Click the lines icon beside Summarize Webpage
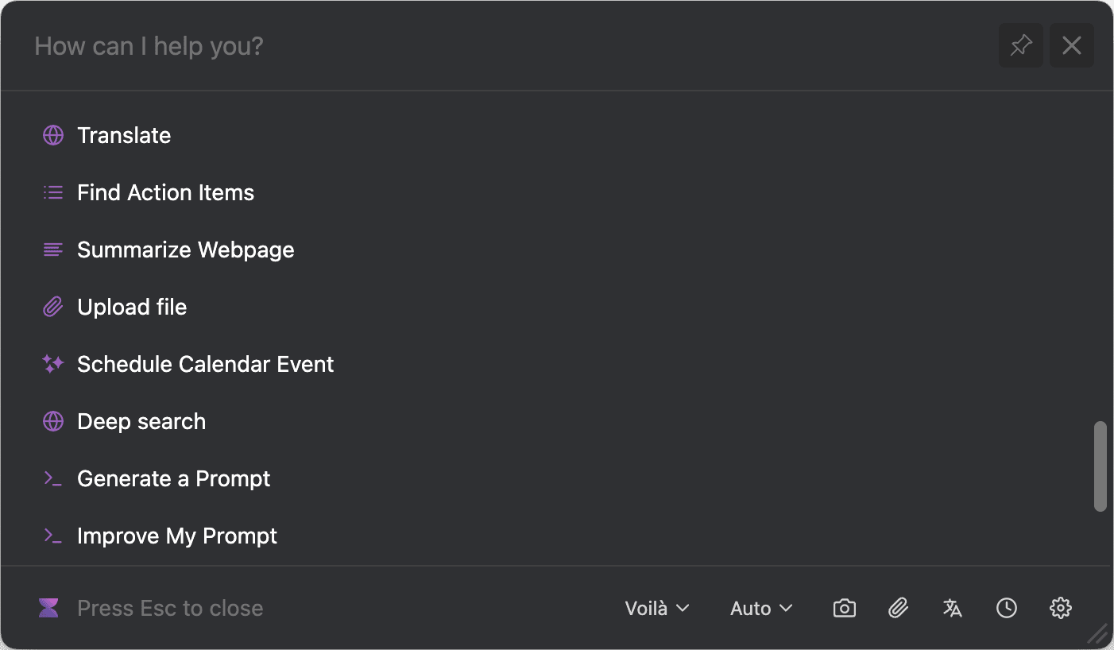1114x650 pixels. coord(52,250)
